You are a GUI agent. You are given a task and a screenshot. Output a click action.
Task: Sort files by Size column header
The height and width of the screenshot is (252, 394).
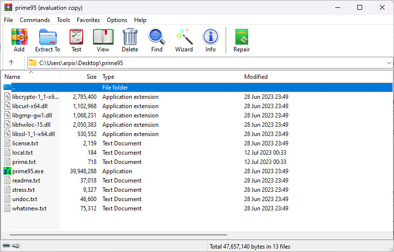click(x=92, y=77)
